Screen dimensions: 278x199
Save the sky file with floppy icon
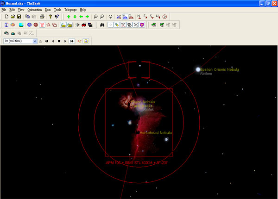coord(19,17)
